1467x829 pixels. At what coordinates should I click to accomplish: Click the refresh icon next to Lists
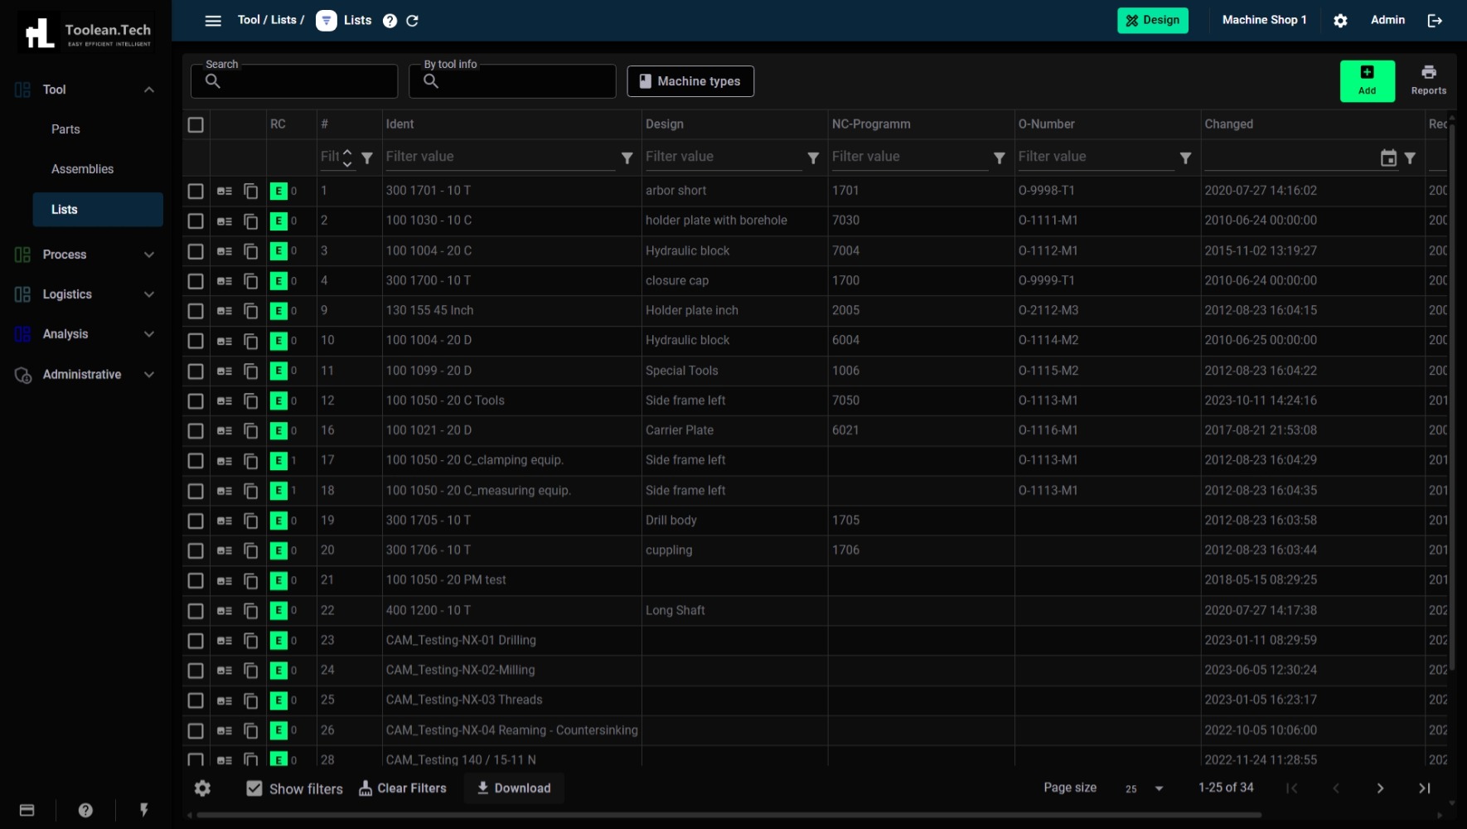coord(412,21)
